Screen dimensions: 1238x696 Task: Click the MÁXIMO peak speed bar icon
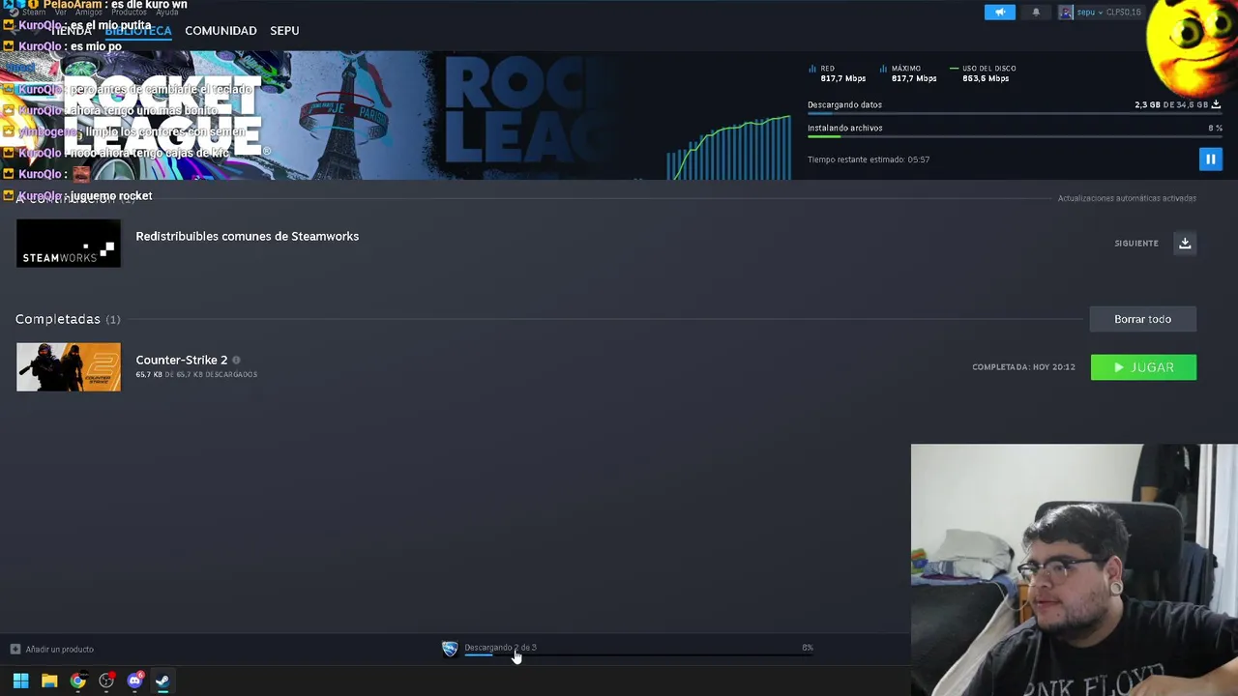coord(883,69)
